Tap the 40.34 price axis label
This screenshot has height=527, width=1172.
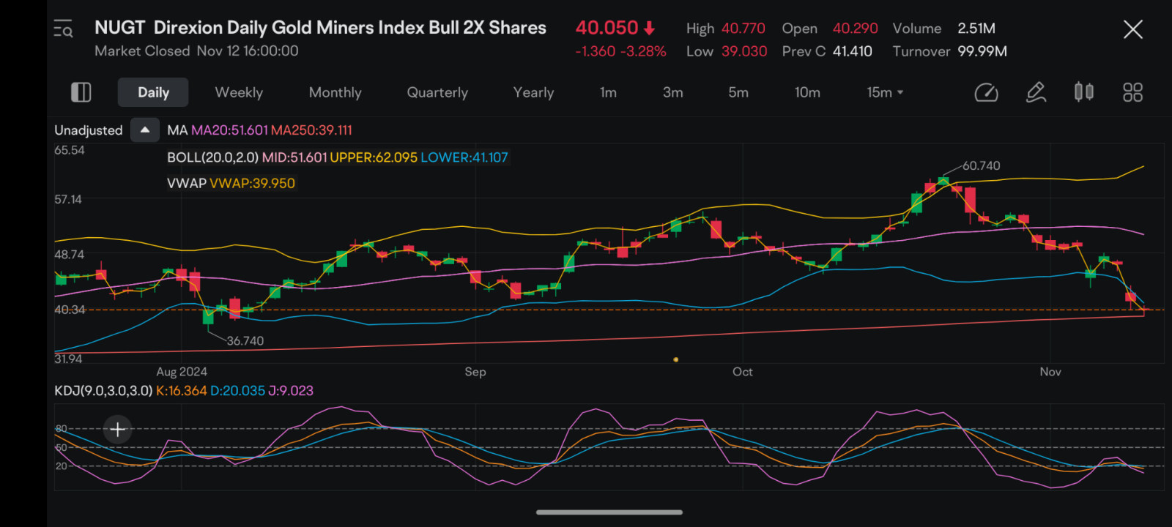coord(70,310)
